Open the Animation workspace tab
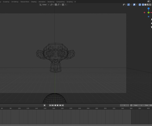This screenshot has height=126, width=152. pos(42,2)
